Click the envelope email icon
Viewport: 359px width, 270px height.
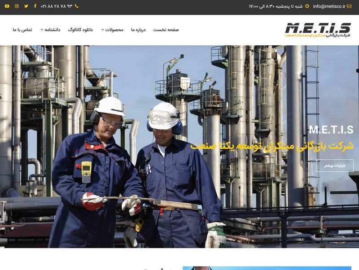point(349,6)
